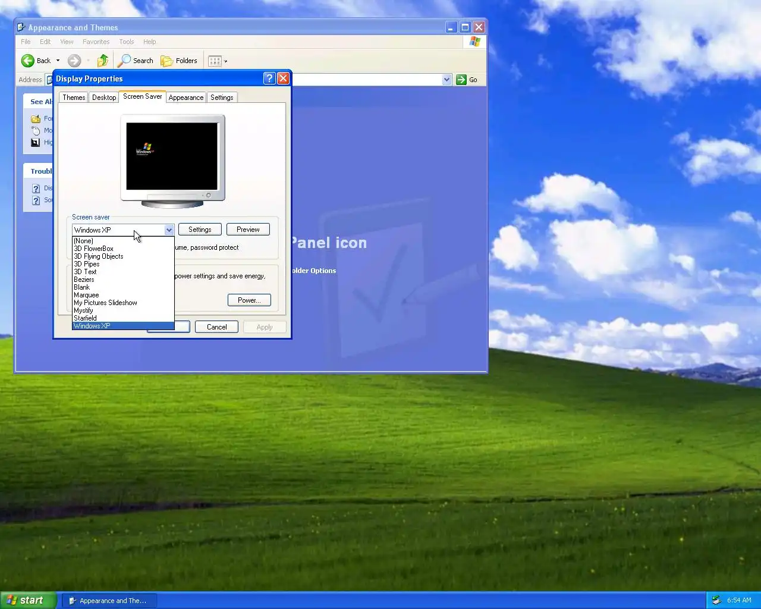Choose Starfield screen saver
The image size is (761, 609).
[123, 318]
